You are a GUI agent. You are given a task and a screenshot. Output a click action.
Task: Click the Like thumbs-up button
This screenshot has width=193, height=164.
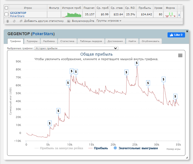[x=176, y=35]
